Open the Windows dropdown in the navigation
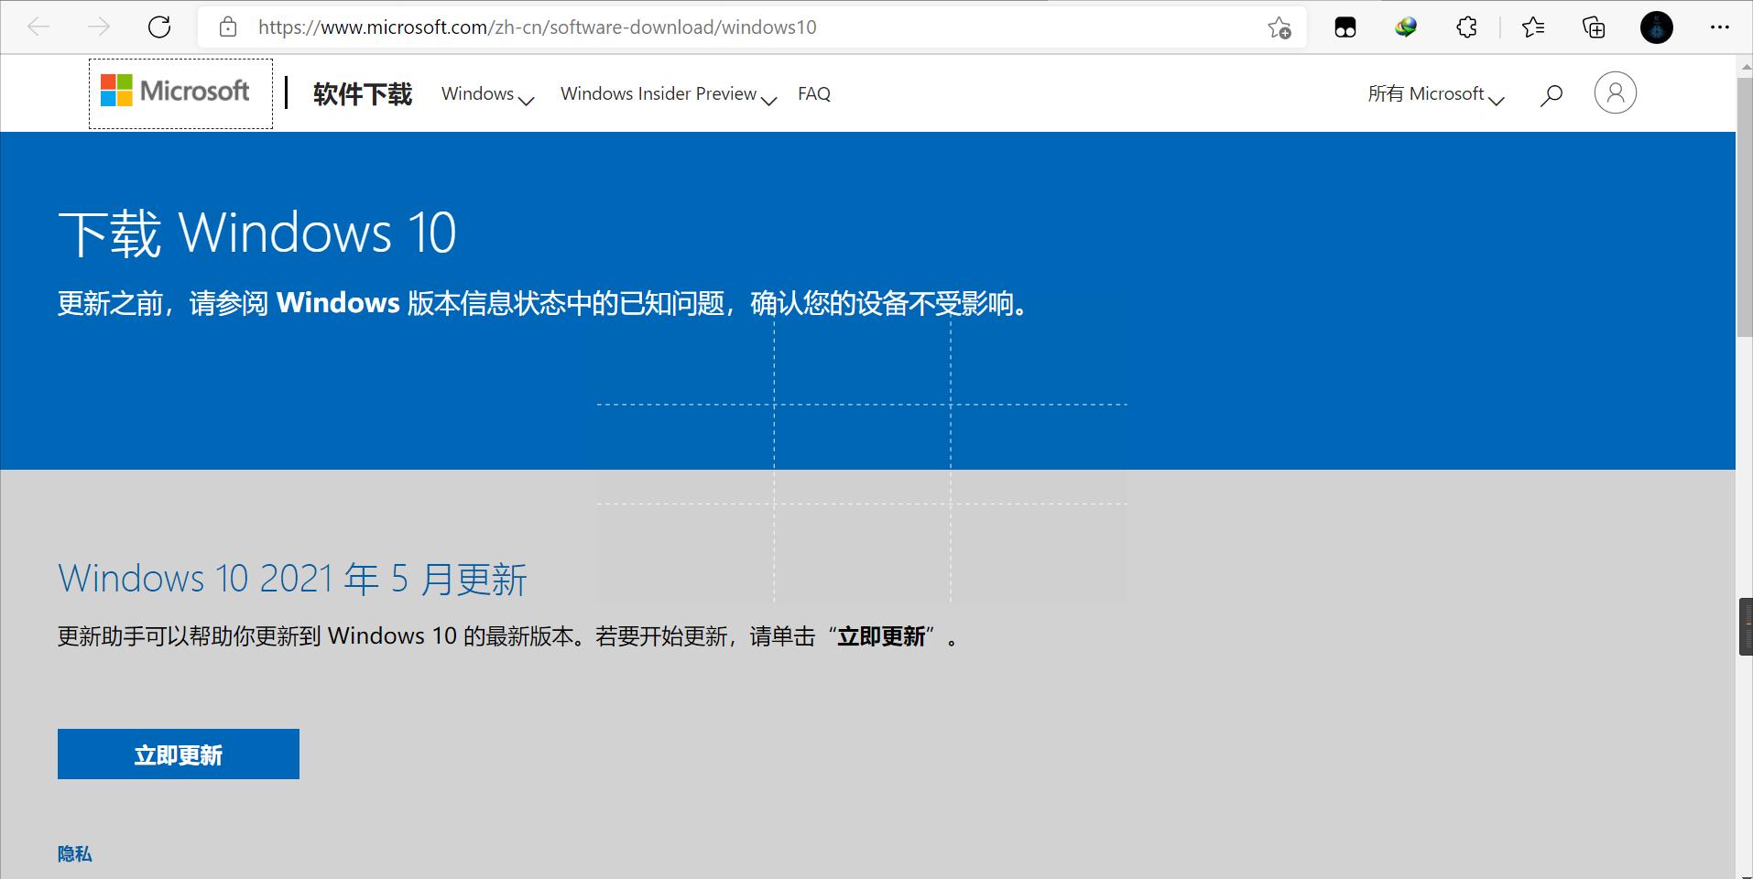1753x879 pixels. [x=486, y=93]
